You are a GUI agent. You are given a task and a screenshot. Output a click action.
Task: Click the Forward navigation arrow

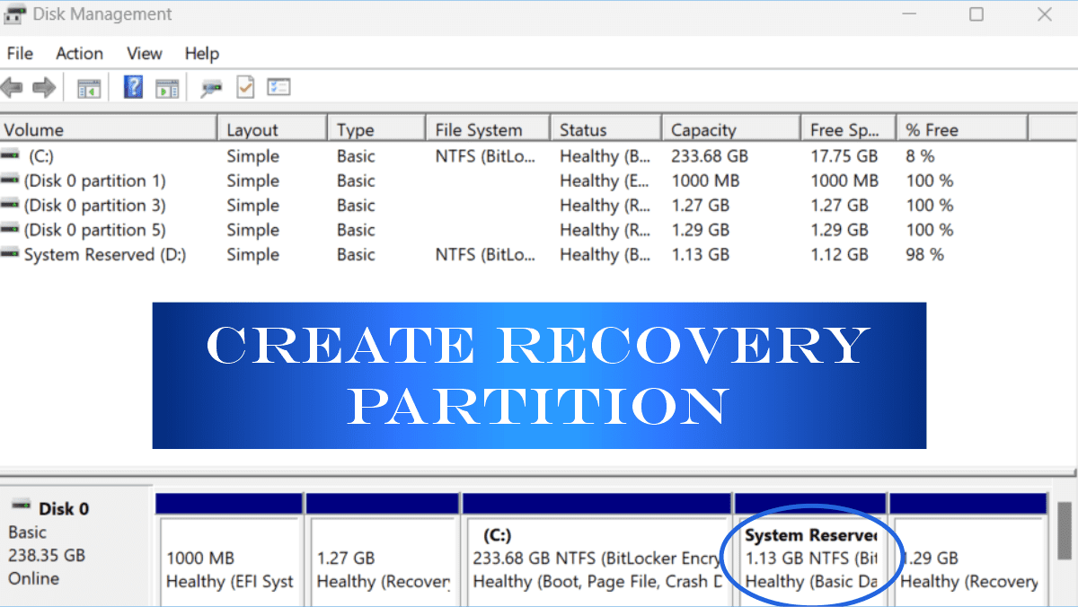[42, 86]
